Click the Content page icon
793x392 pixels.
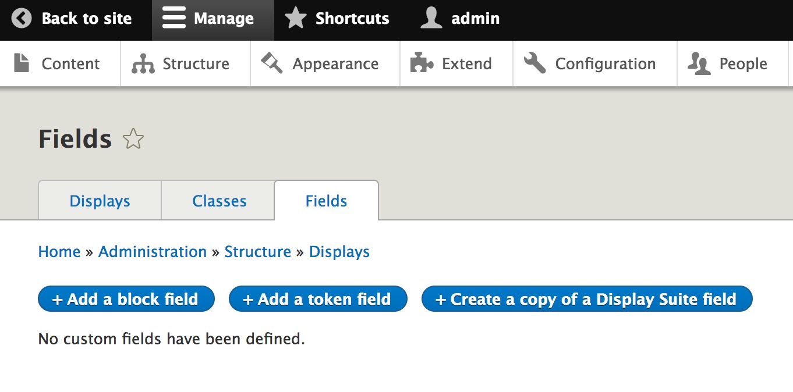tap(22, 63)
